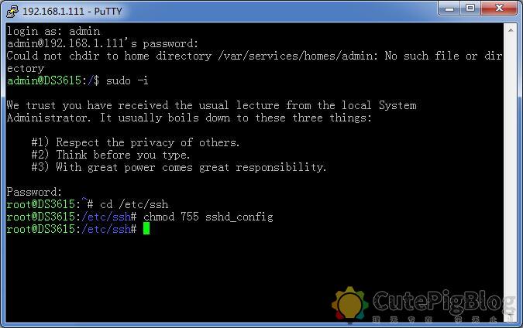Click the '#1) Respect the privacy' line
This screenshot has width=523, height=328.
pos(136,142)
